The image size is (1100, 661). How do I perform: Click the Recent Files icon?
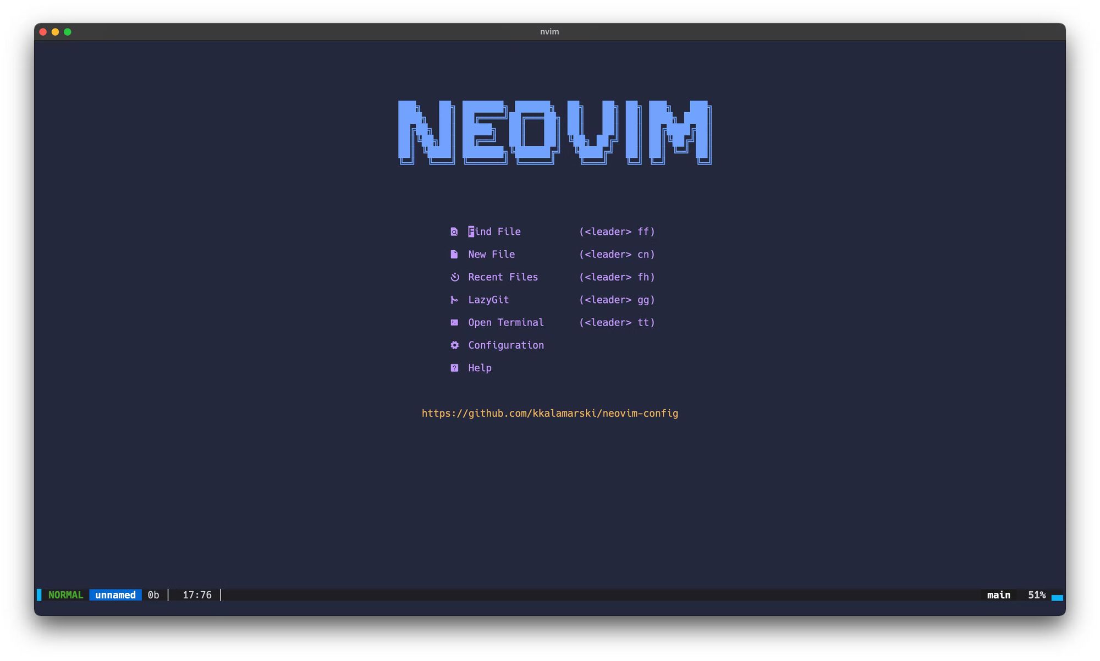[455, 277]
